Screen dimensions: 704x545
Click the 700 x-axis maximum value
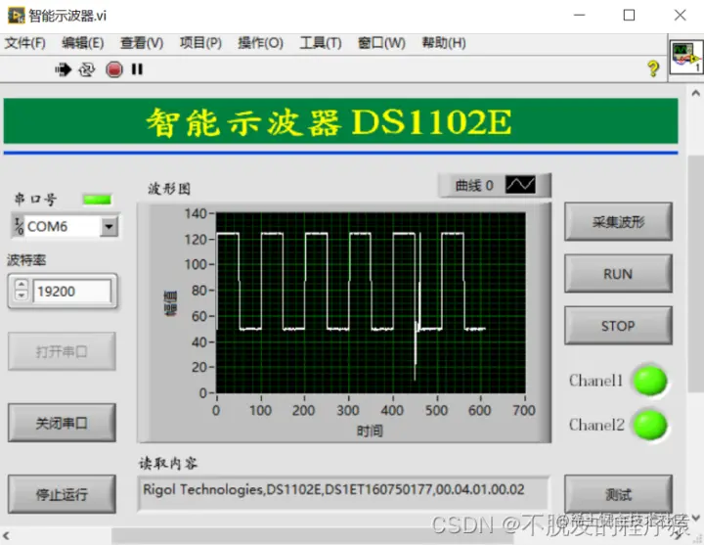coord(524,410)
